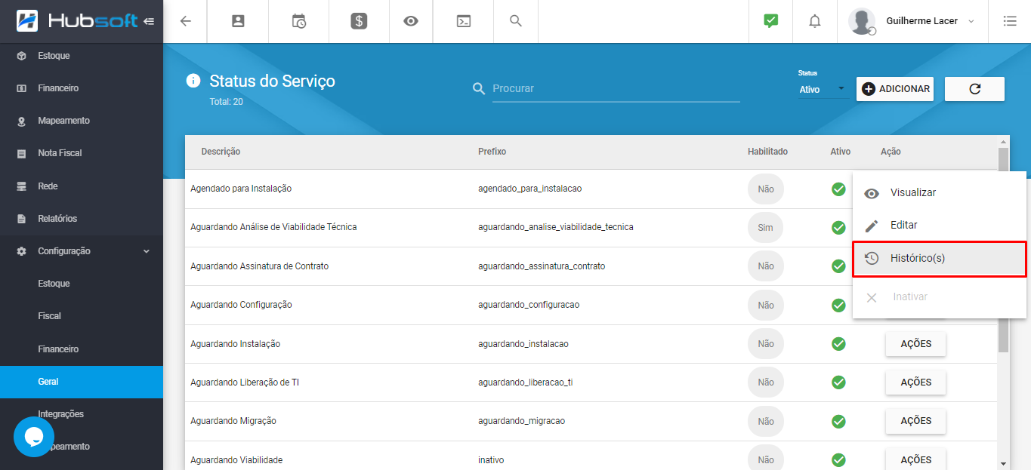Viewport: 1031px width, 470px height.
Task: Open the contact card icon in toolbar
Action: point(238,21)
